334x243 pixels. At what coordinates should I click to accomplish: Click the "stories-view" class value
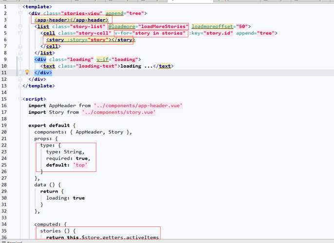(82, 13)
